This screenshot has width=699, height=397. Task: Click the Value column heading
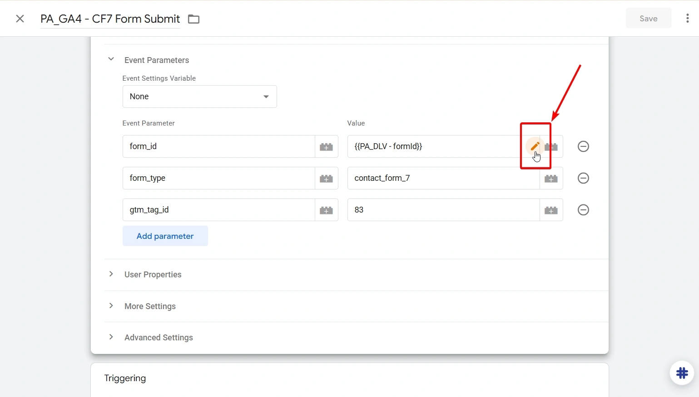pyautogui.click(x=356, y=123)
